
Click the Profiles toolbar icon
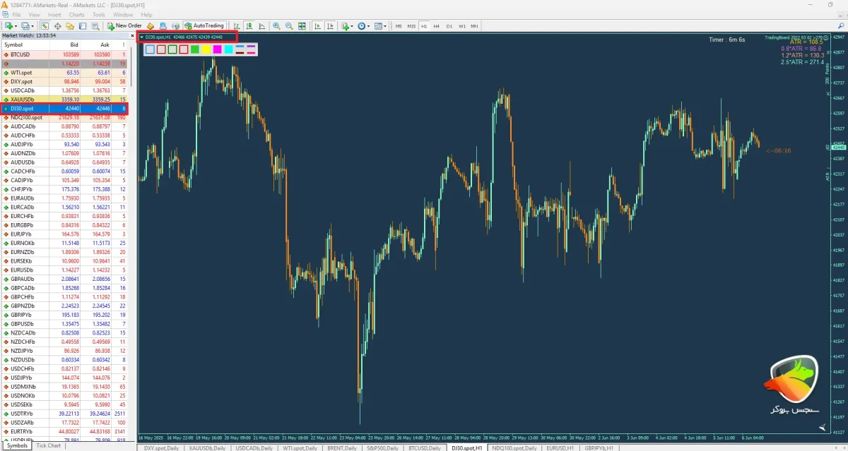[x=25, y=25]
